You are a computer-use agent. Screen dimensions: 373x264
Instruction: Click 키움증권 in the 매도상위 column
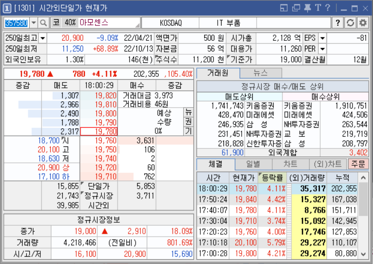click(x=260, y=106)
